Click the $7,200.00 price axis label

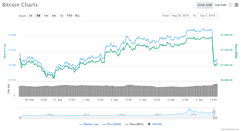pyautogui.click(x=226, y=50)
